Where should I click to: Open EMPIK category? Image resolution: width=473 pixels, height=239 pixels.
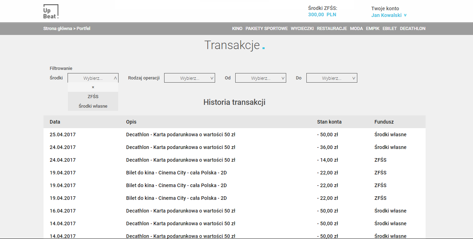(373, 29)
